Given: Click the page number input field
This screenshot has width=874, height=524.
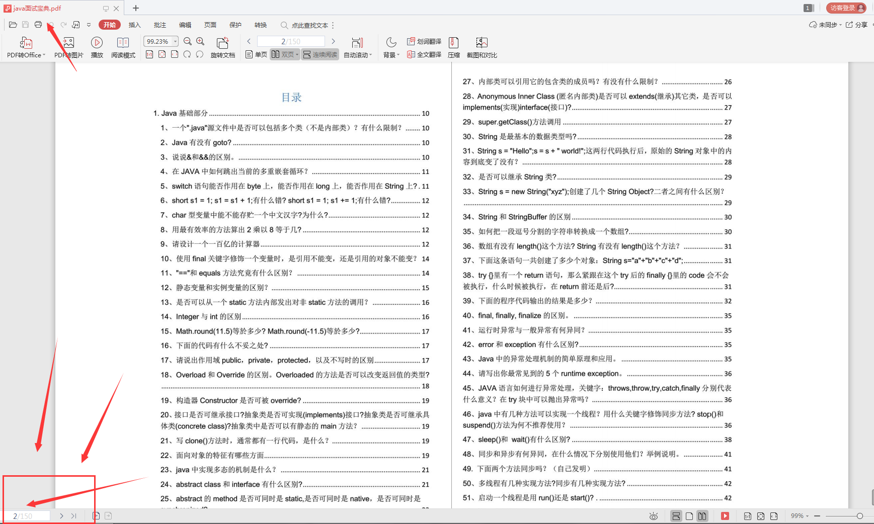Looking at the screenshot, I should pos(26,515).
